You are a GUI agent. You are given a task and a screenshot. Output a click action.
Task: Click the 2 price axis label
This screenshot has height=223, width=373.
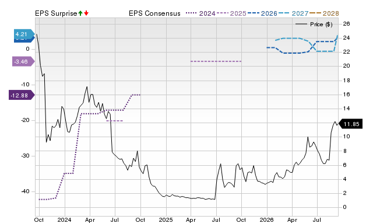click(x=344, y=193)
